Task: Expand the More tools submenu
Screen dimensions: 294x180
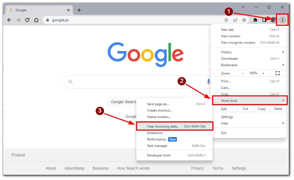Action: click(249, 101)
